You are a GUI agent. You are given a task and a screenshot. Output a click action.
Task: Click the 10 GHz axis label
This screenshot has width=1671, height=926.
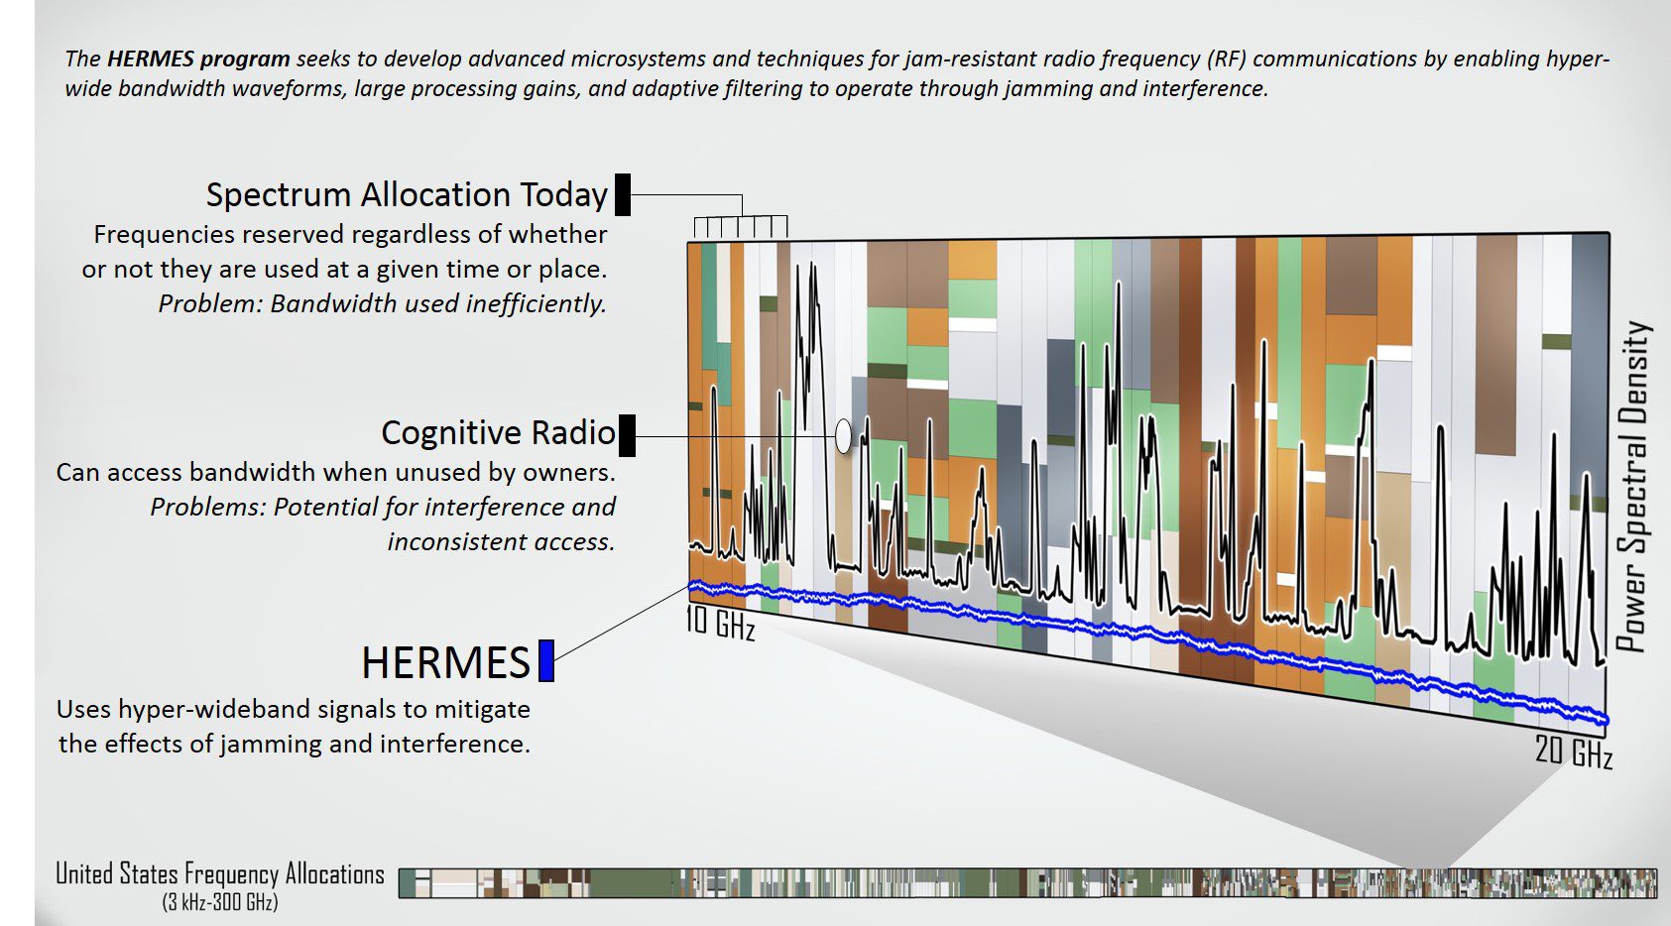pos(721,623)
